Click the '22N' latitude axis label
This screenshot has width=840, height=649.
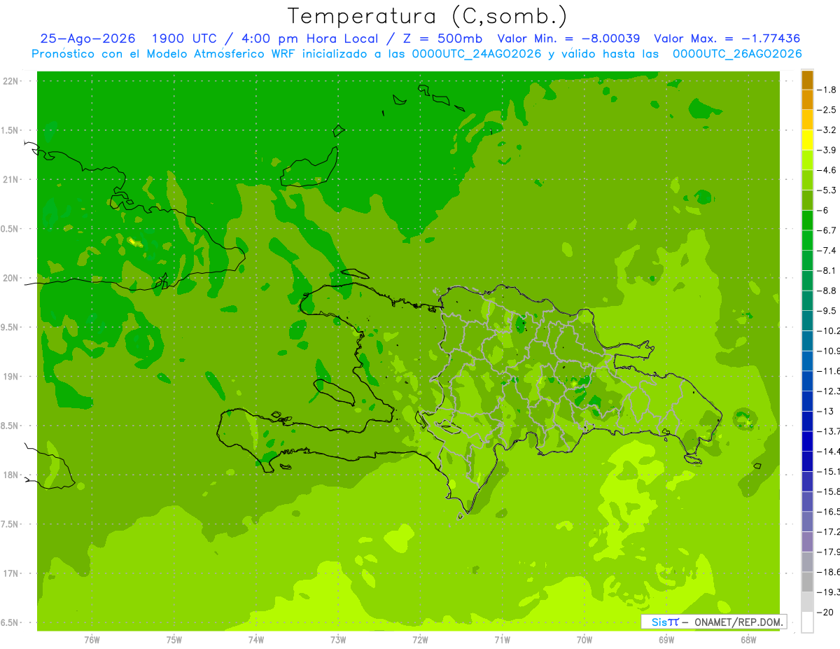click(x=11, y=81)
